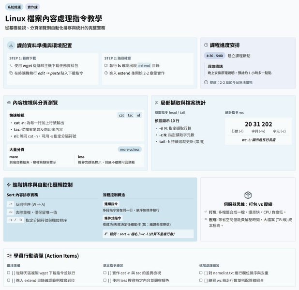This screenshot has width=299, height=290.
Task: Click the 建立課程斷點 text
Action: click(239, 56)
